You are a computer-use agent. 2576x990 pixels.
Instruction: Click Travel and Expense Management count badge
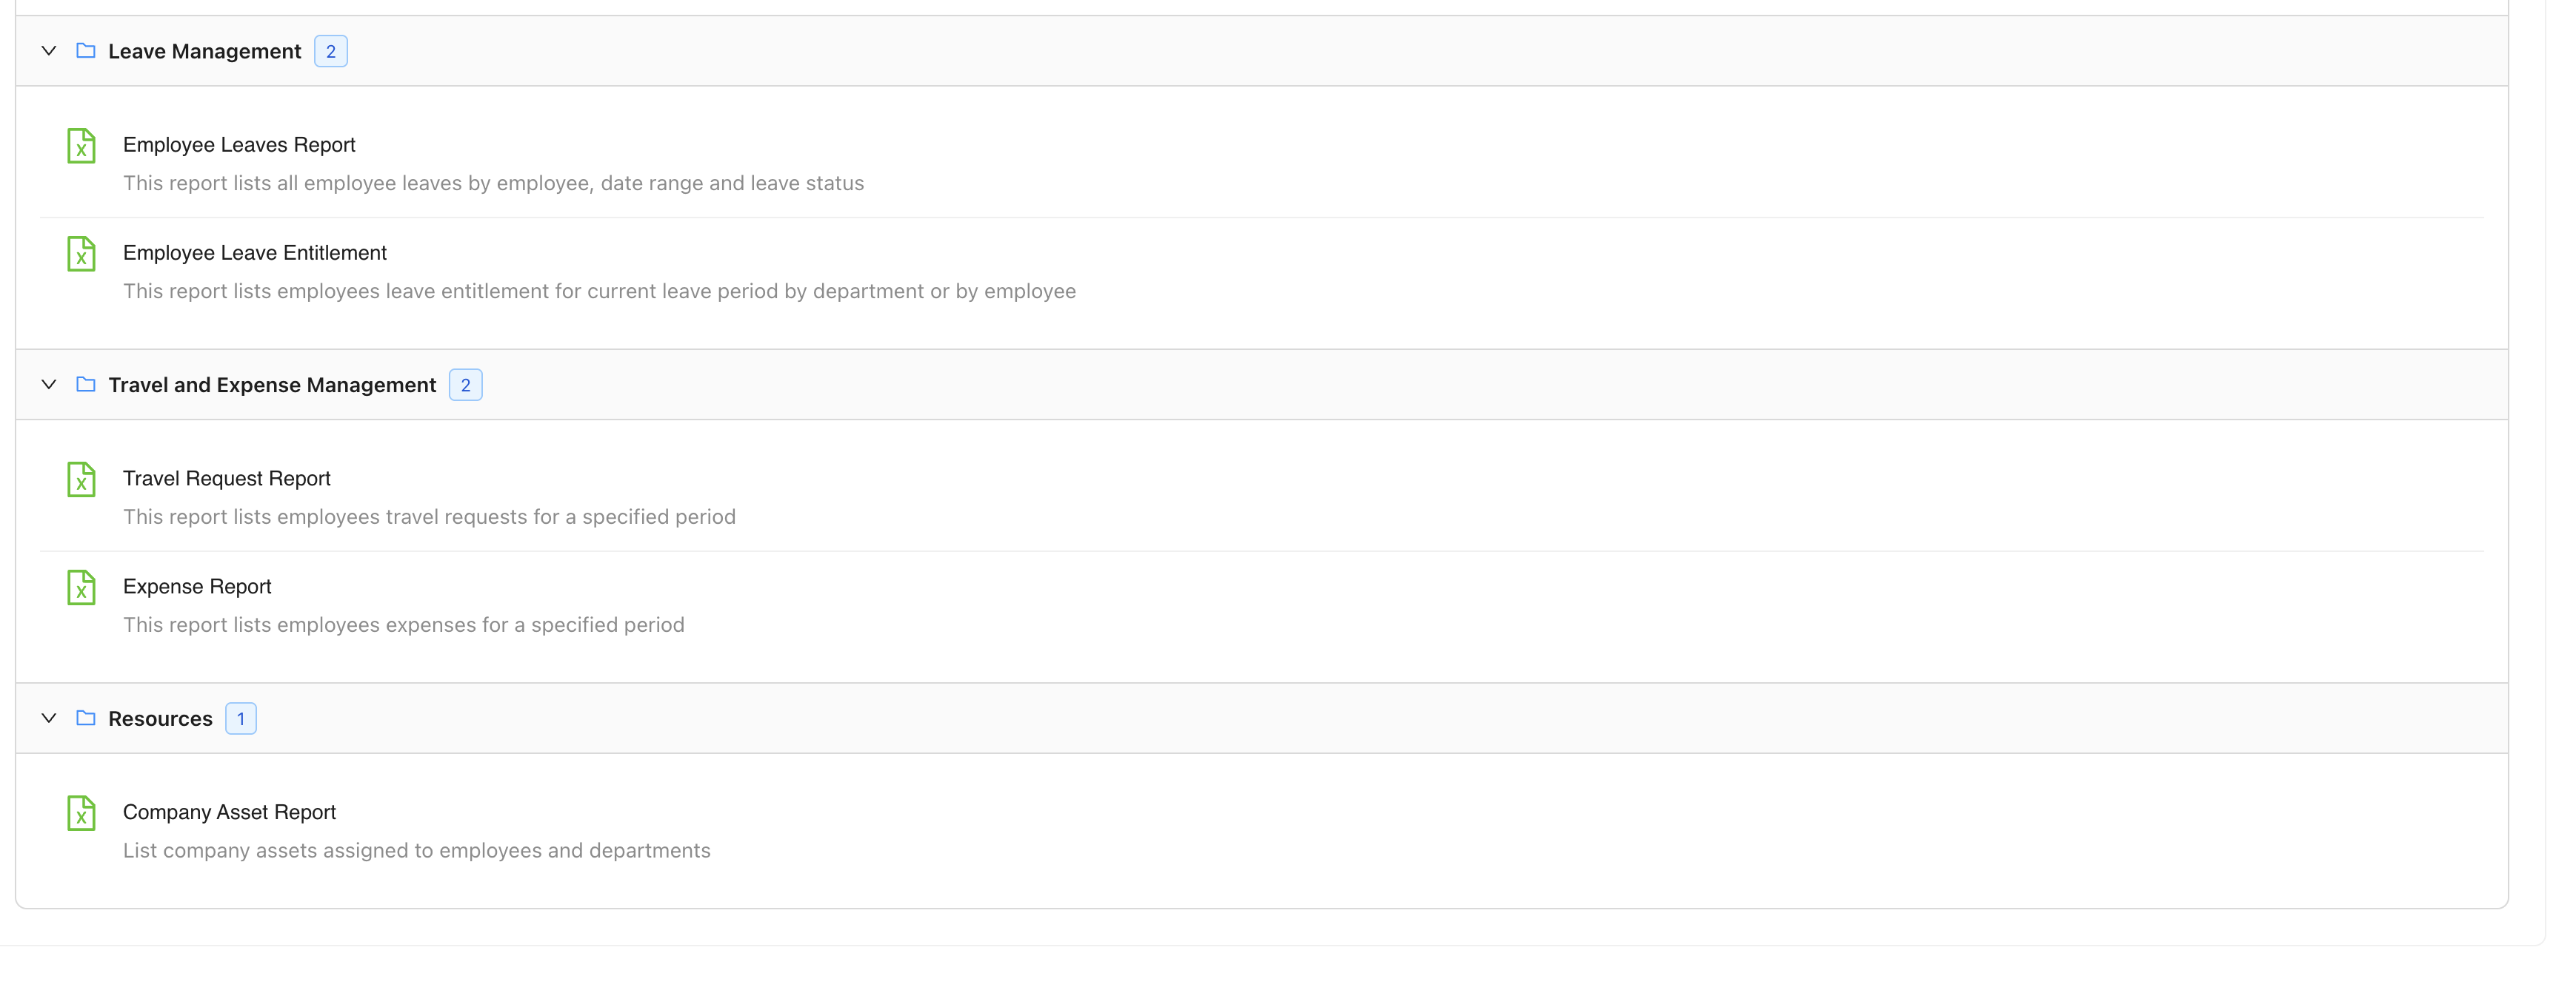[465, 385]
